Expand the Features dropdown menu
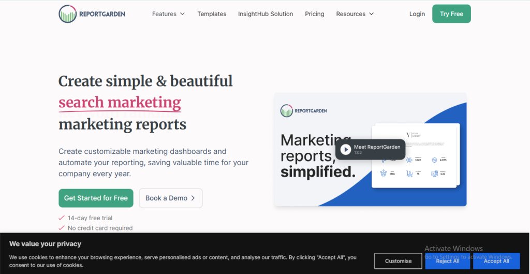The image size is (530, 274). click(168, 14)
